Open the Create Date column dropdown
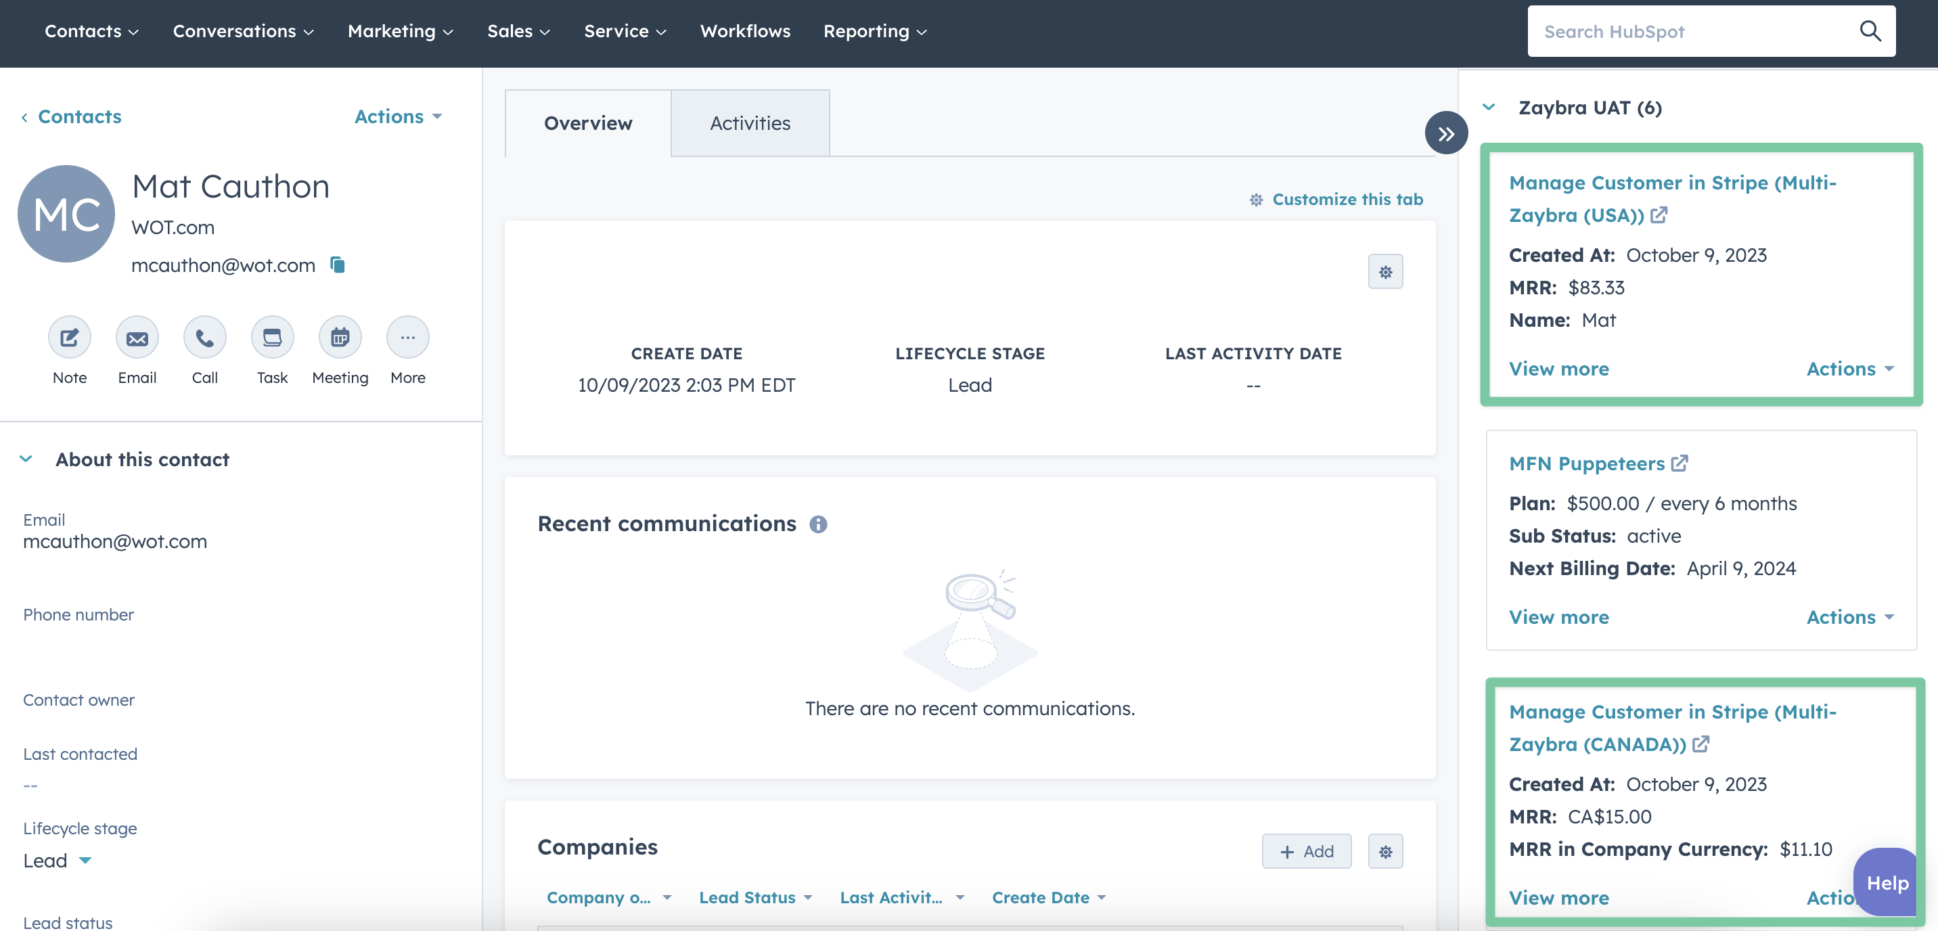 click(1049, 897)
